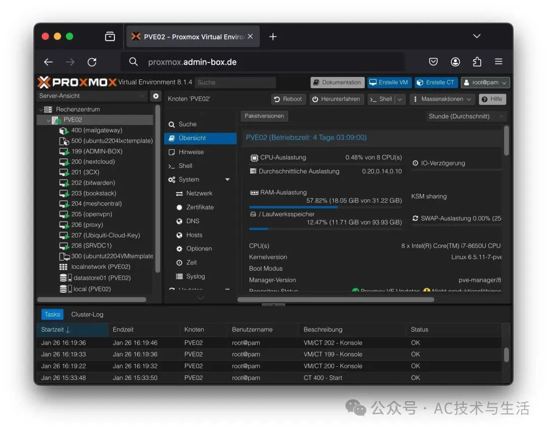Screen dimensions: 547x430
Task: Click the Erstelle VM button
Action: click(389, 82)
